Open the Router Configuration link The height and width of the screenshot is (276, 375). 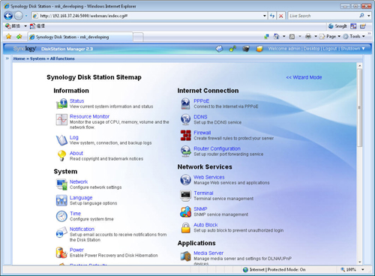[x=217, y=148]
